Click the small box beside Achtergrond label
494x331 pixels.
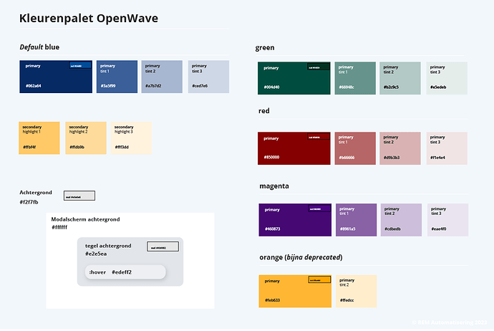(x=79, y=196)
